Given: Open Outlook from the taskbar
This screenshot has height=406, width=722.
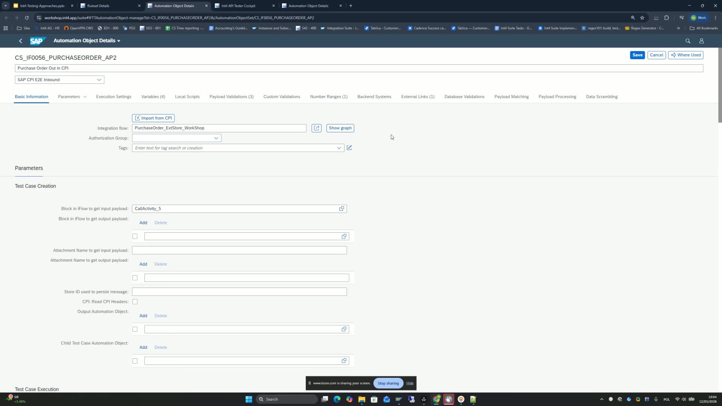Looking at the screenshot, I should (387, 399).
